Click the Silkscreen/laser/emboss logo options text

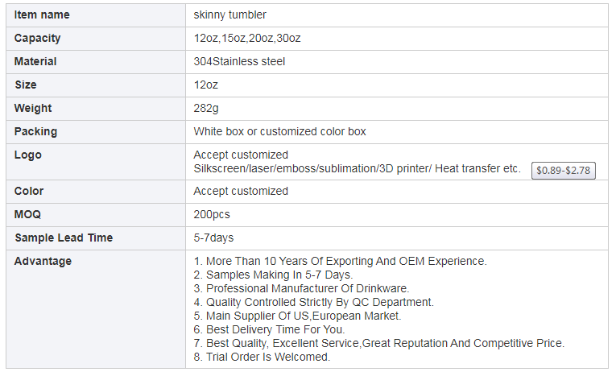357,168
